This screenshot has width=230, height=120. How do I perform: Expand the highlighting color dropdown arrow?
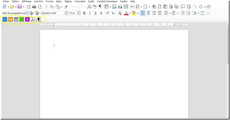pos(138,13)
